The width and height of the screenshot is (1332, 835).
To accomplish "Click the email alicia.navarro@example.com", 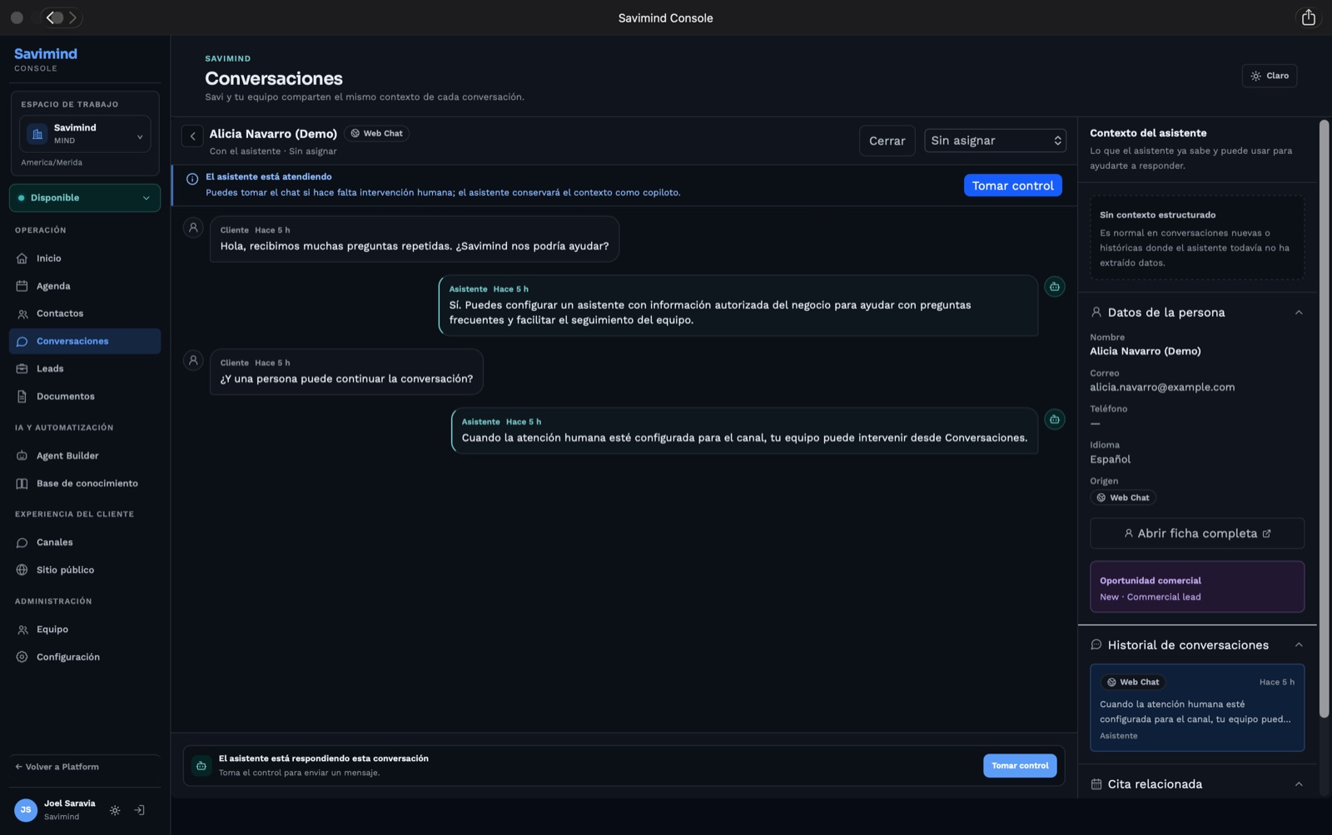I will click(1162, 388).
